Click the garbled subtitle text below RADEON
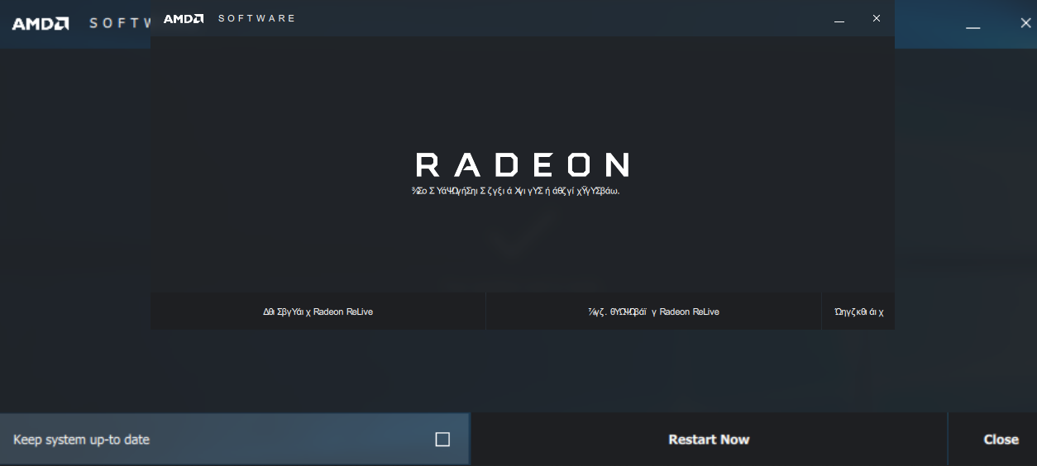Screen dimensions: 1037x466 coord(515,191)
